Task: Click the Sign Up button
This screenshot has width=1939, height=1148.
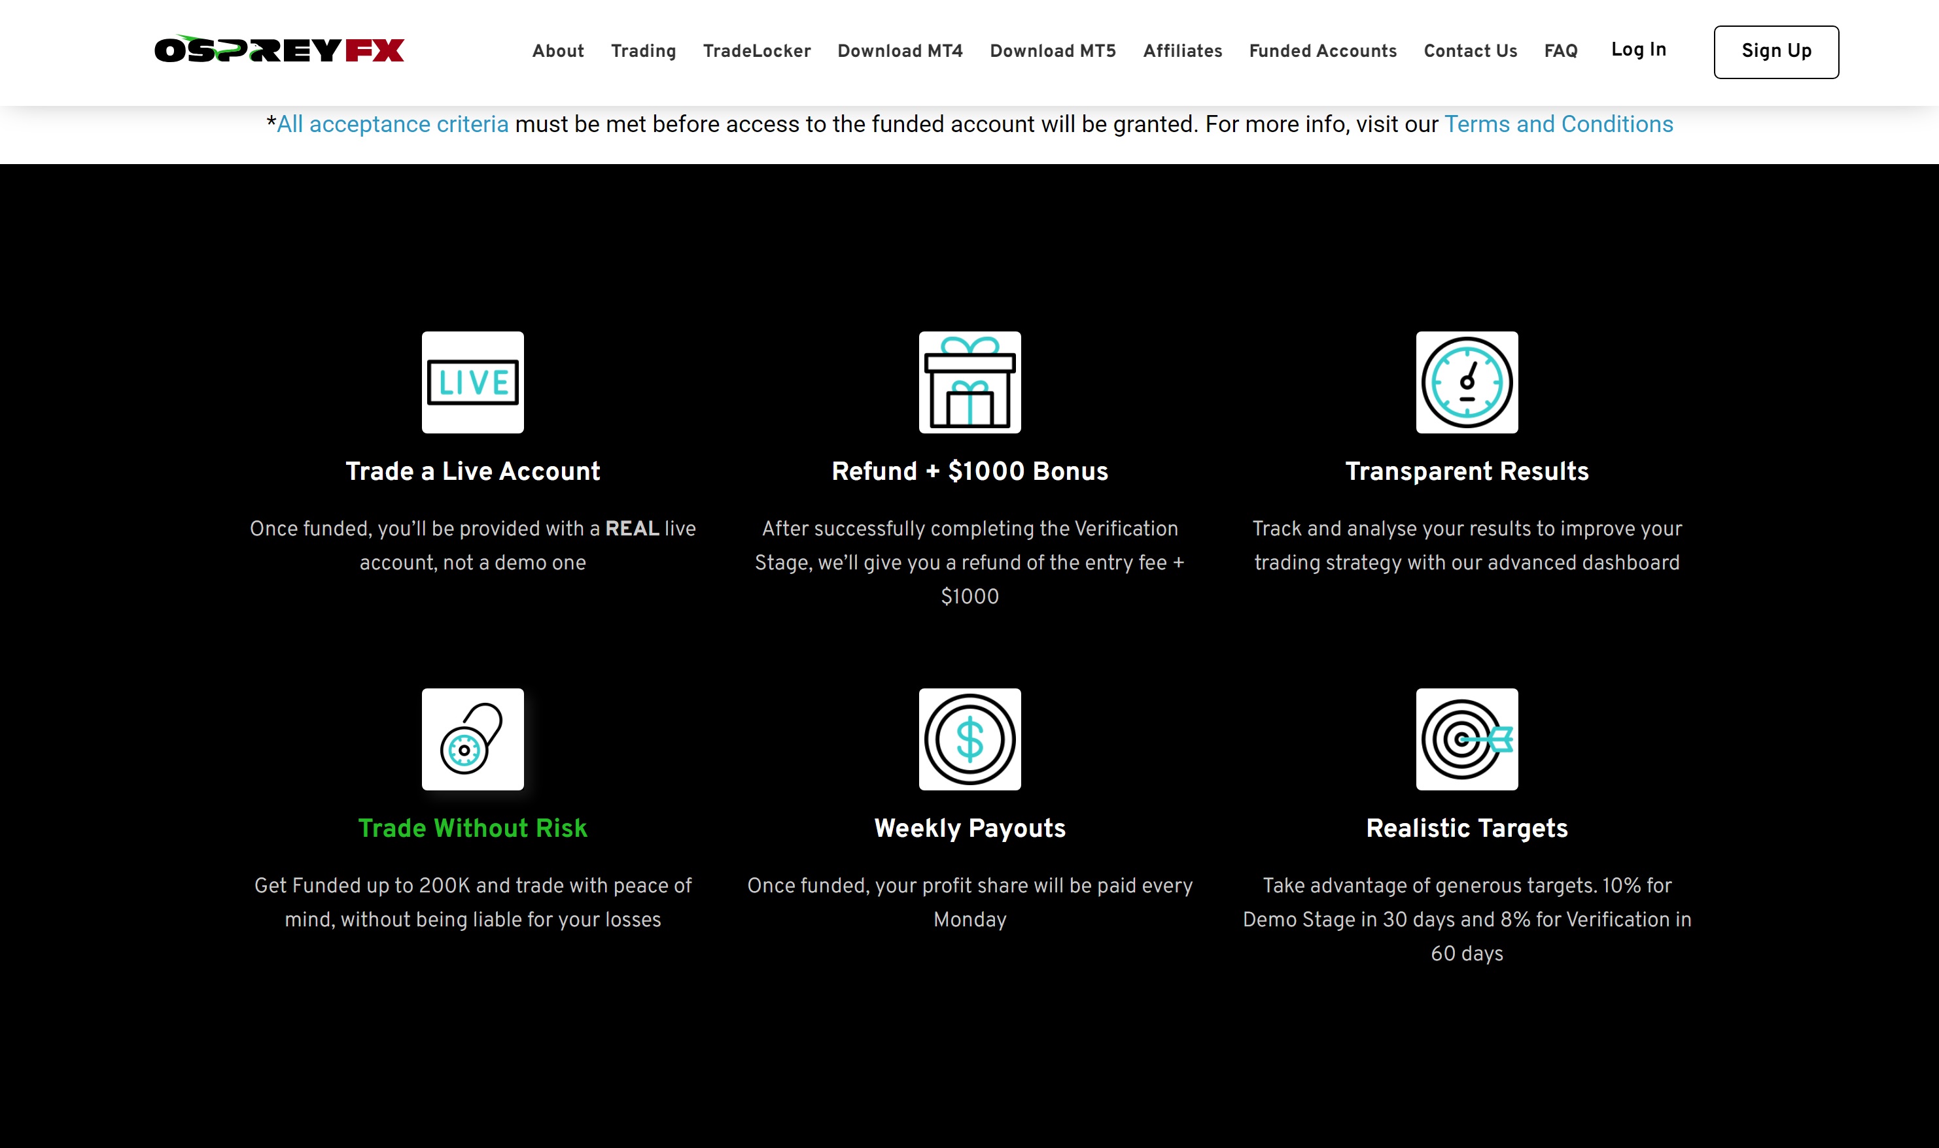Action: coord(1776,52)
